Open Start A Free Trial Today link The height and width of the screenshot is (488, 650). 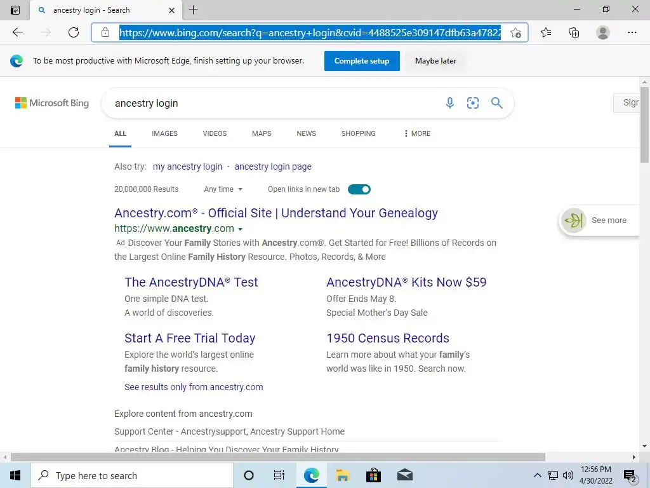(x=190, y=338)
